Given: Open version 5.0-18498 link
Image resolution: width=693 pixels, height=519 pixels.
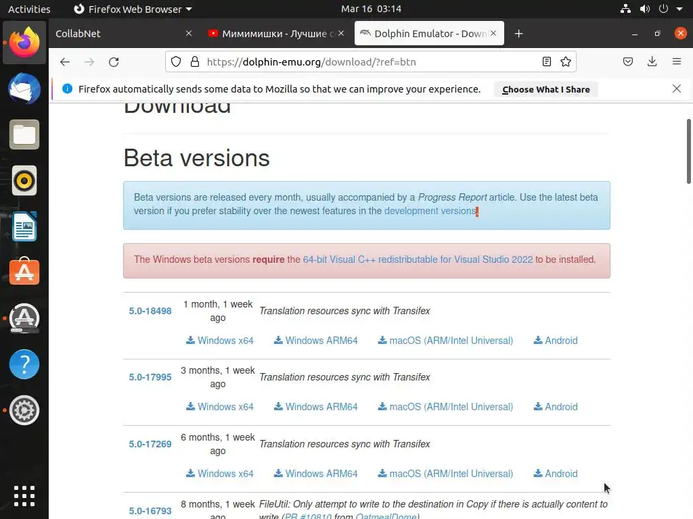Looking at the screenshot, I should pos(150,311).
